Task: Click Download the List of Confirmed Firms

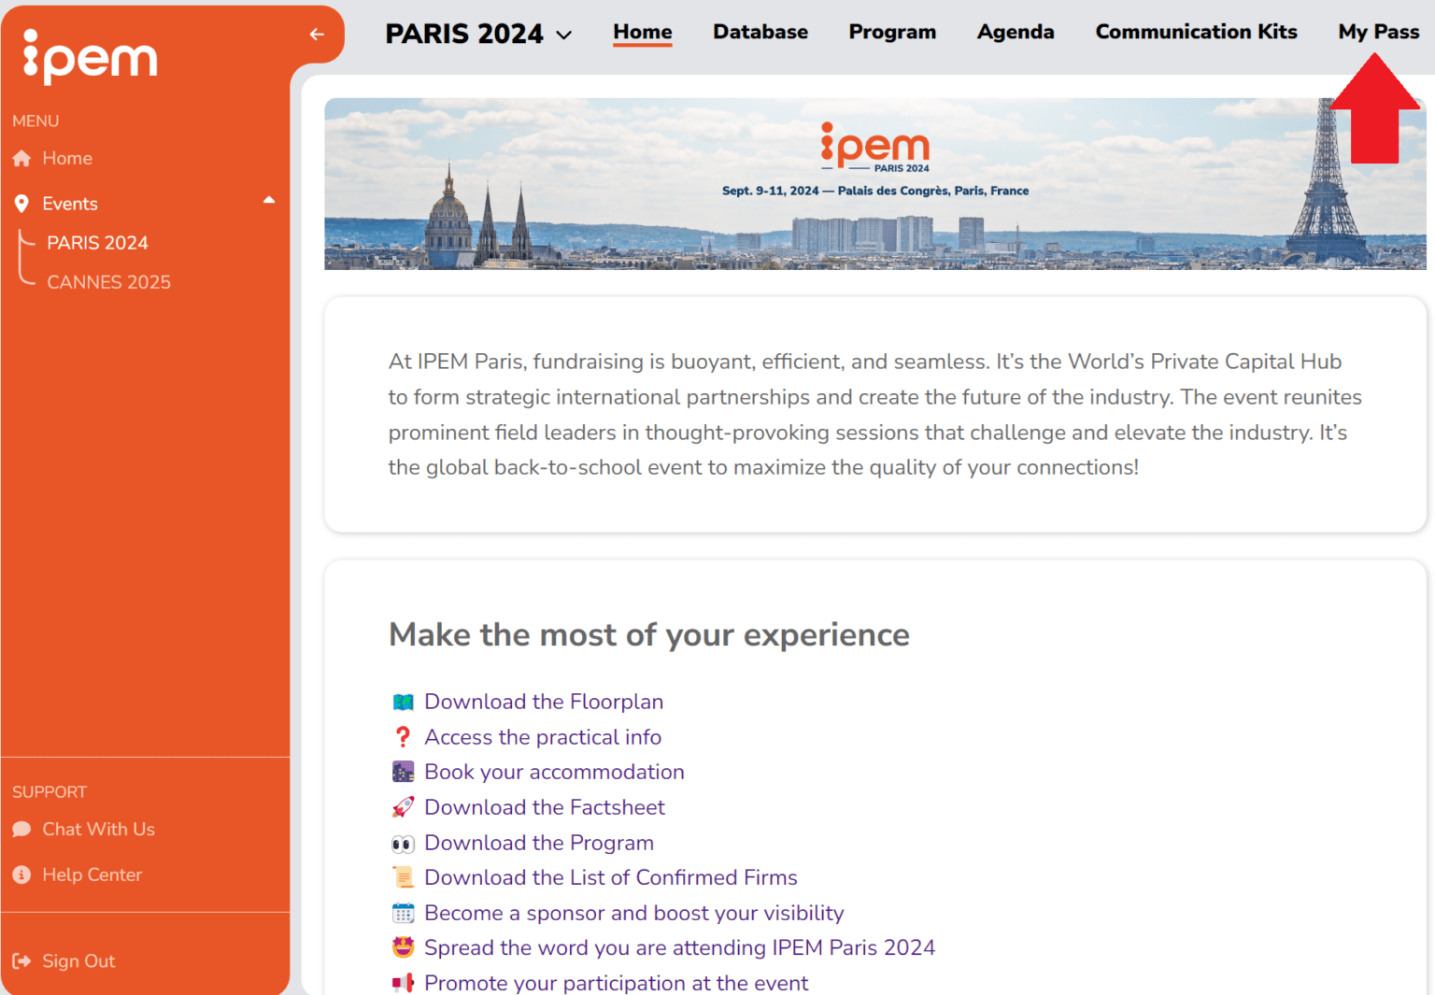Action: tap(610, 877)
